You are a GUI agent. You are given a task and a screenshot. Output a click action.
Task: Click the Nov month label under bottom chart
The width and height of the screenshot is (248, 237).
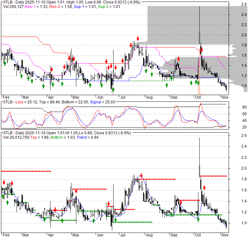tap(225, 235)
